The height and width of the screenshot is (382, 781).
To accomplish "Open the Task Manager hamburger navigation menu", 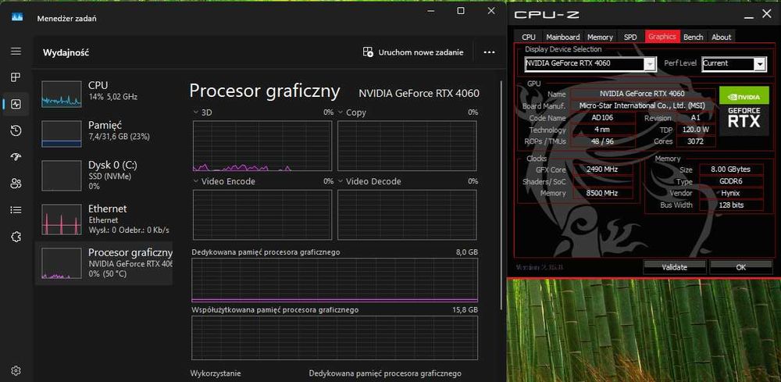I will 16,52.
